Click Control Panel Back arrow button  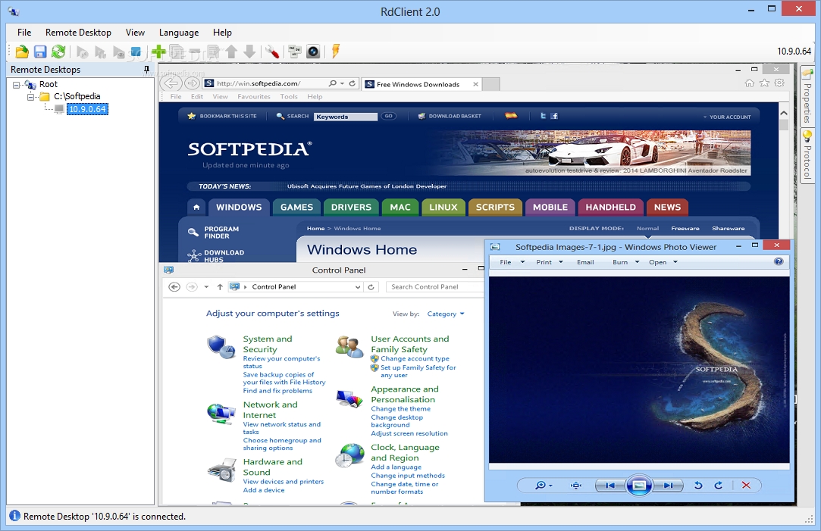pyautogui.click(x=174, y=286)
